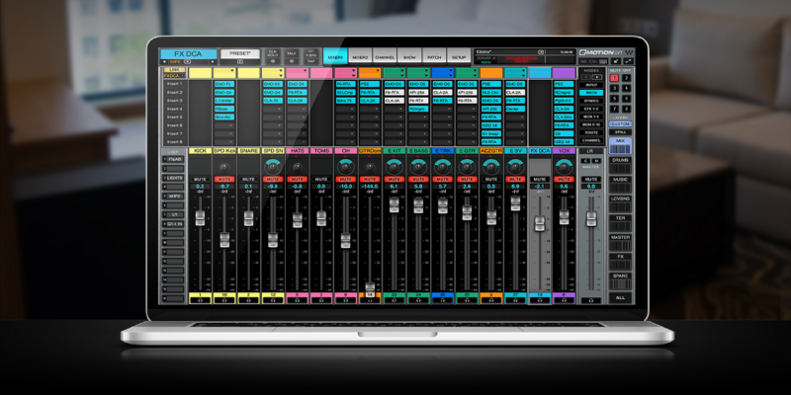Select the ALL layer button
791x395 pixels.
coord(621,298)
